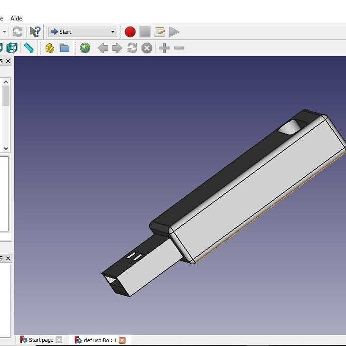Execute macro with play triangle
Image resolution: width=346 pixels, height=346 pixels.
click(x=174, y=32)
